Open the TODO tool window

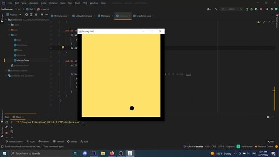(31, 141)
